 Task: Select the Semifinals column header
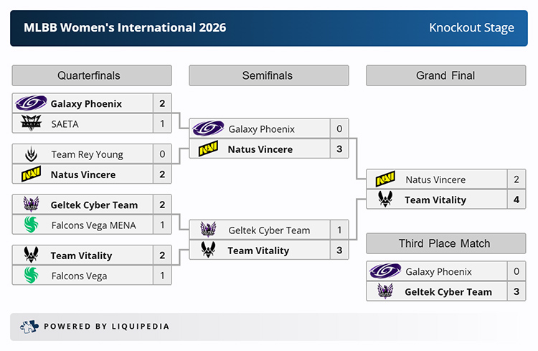pos(269,75)
